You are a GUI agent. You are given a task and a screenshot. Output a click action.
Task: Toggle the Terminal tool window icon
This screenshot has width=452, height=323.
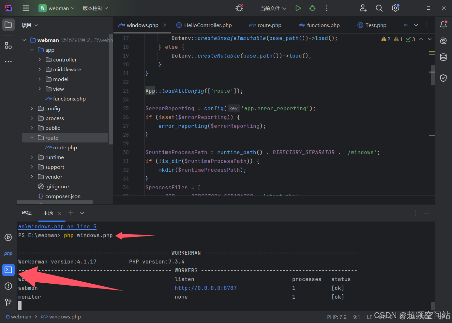click(8, 270)
